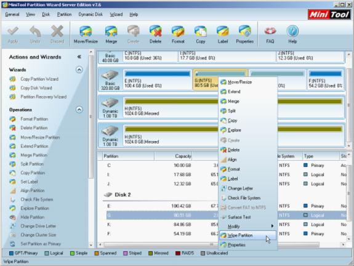Viewport: 354px width, 266px height.
Task: Choose Split in the context menu
Action: (x=247, y=111)
